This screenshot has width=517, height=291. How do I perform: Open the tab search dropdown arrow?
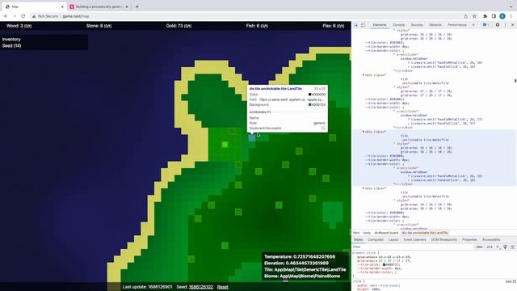point(511,6)
